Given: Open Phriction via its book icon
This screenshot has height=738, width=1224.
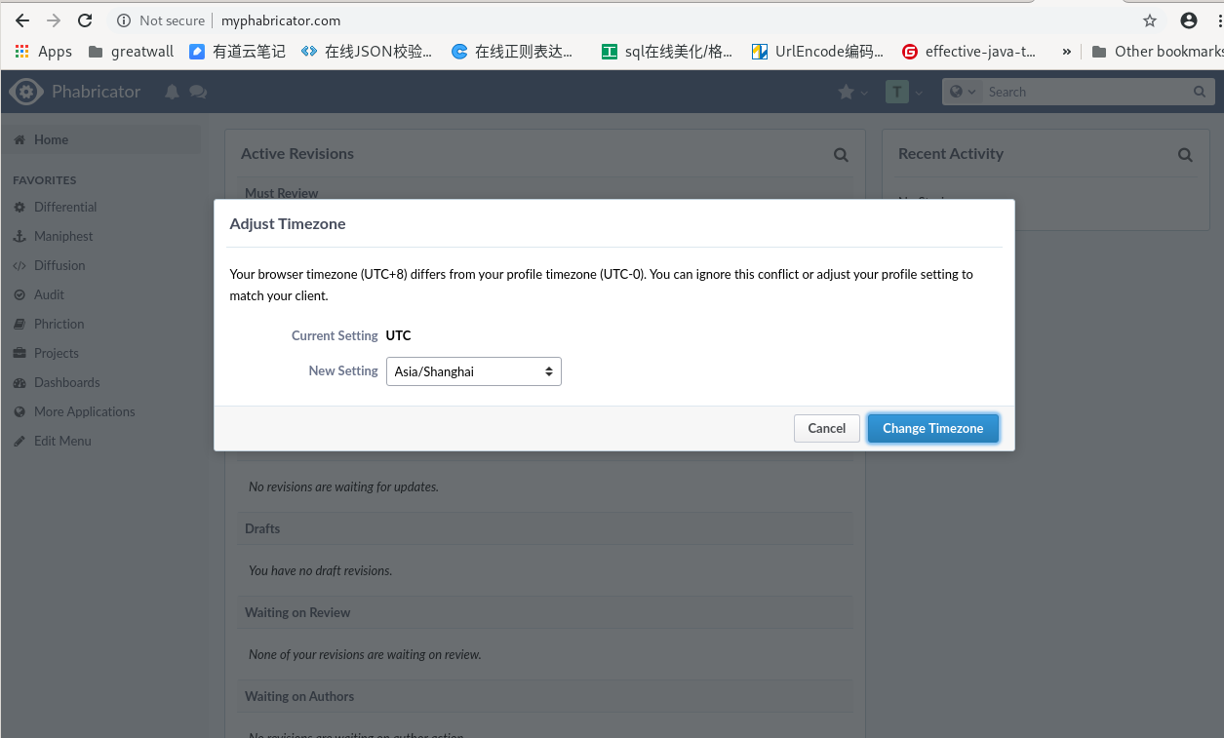Looking at the screenshot, I should 21,324.
